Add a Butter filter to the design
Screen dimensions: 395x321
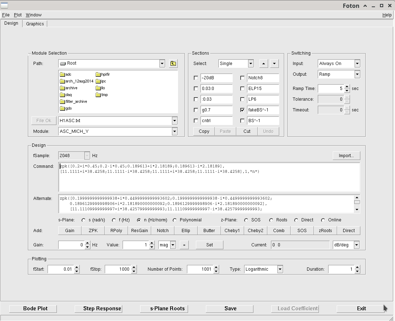[x=209, y=231]
